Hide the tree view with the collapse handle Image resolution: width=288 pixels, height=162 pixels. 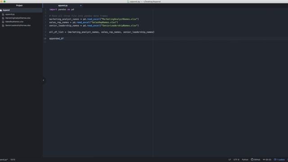click(44, 80)
